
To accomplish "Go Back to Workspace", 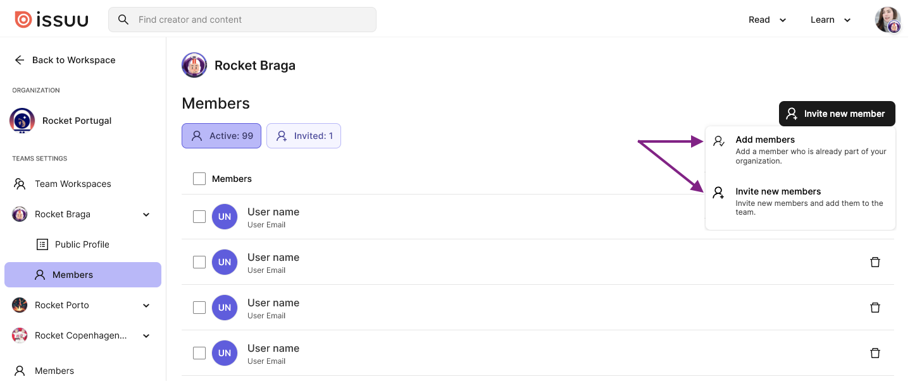I will [65, 60].
